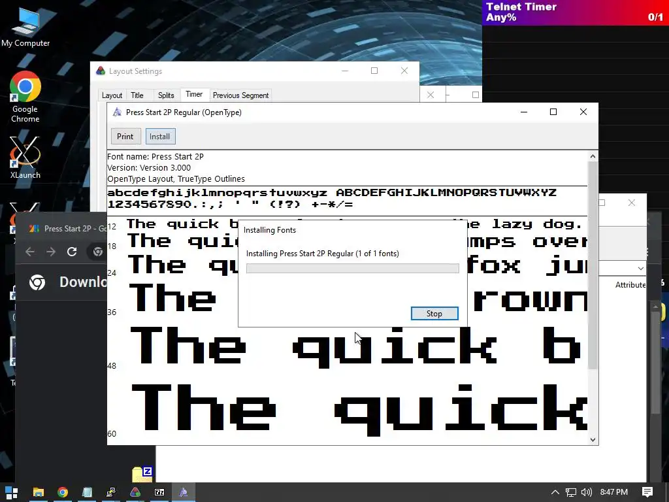Viewport: 669px width, 502px height.
Task: Click the font installation progress bar
Action: (x=352, y=268)
